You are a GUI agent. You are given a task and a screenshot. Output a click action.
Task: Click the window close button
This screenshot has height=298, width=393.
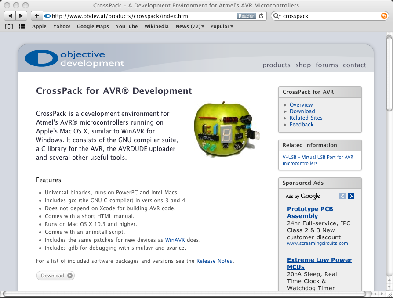tap(7, 5)
